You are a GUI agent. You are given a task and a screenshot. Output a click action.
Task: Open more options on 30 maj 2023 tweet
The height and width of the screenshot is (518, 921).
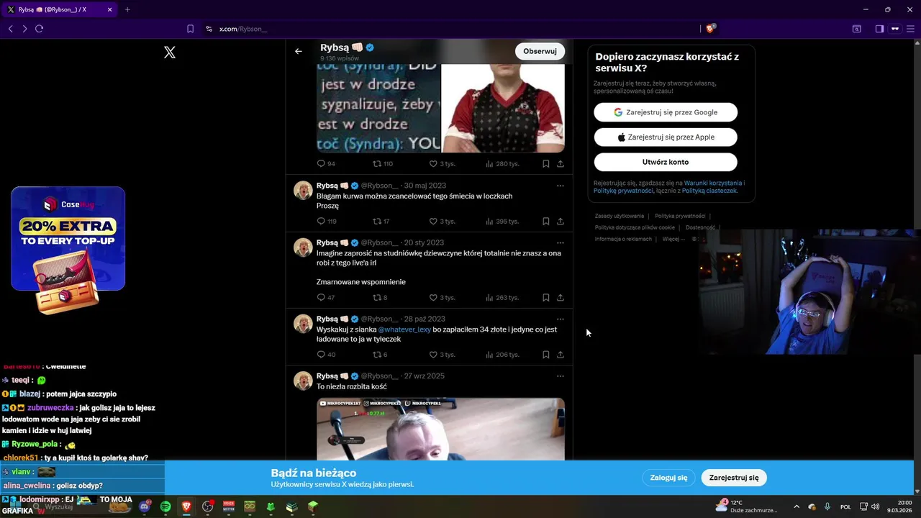(560, 186)
